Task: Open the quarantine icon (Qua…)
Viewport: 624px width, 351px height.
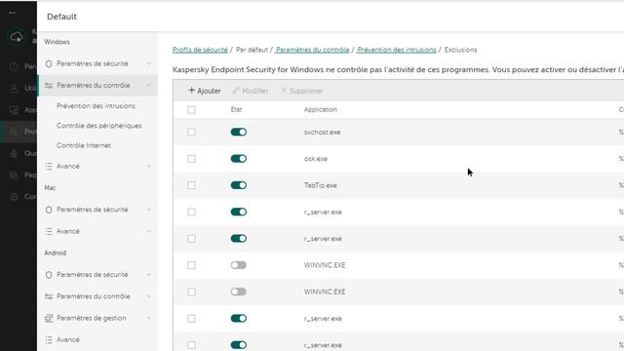Action: click(14, 154)
